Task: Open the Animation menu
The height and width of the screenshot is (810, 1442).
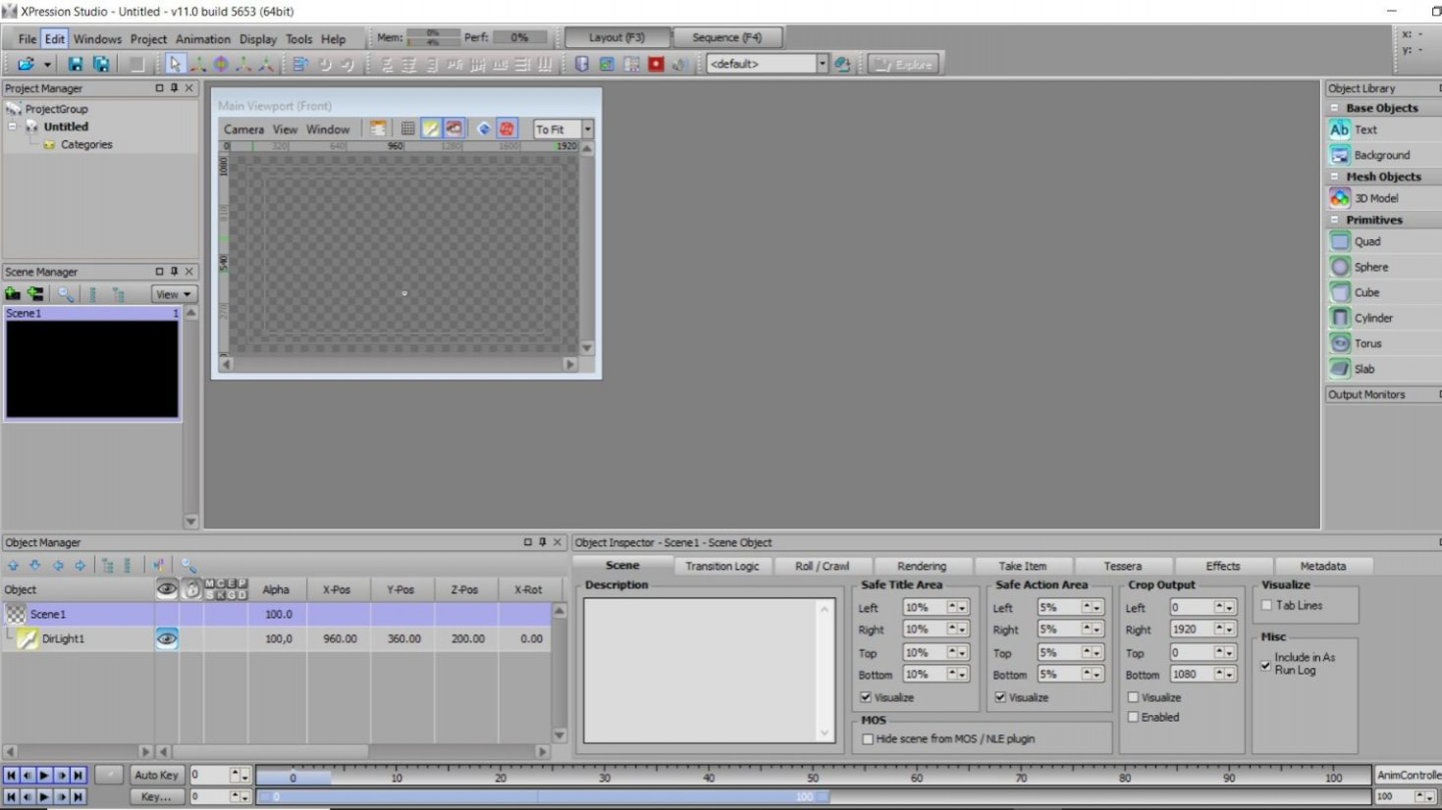Action: tap(202, 39)
